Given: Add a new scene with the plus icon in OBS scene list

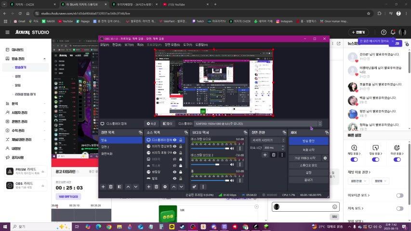Looking at the screenshot, I should (103, 187).
